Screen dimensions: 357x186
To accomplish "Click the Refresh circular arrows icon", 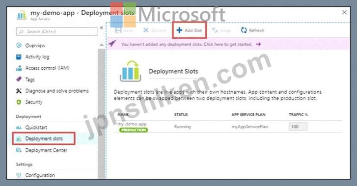I will (244, 30).
